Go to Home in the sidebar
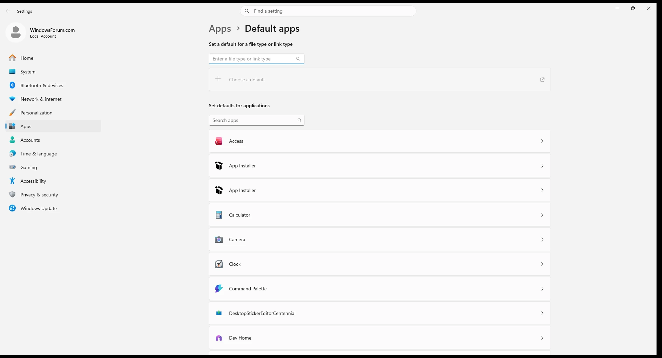662x358 pixels. point(53,58)
